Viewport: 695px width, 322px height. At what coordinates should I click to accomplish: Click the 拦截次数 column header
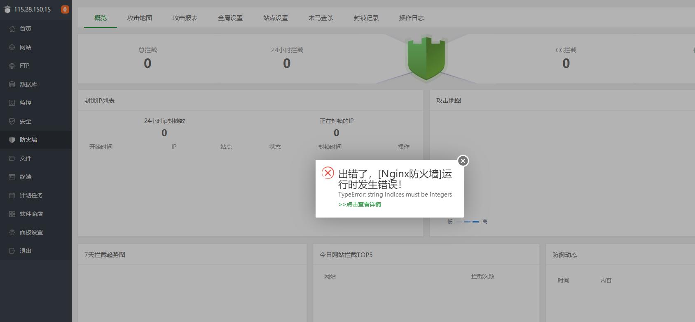(x=483, y=276)
